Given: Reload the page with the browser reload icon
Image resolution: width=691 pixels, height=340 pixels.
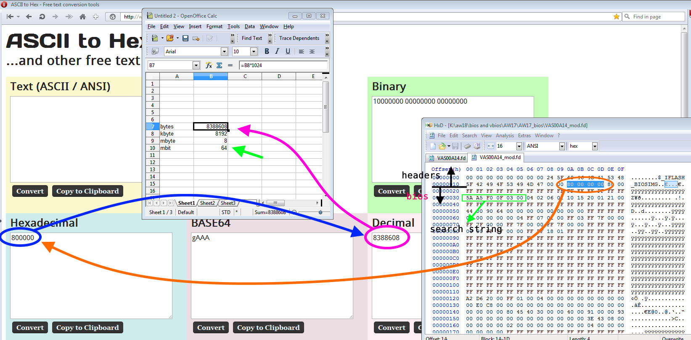Looking at the screenshot, I should point(42,17).
